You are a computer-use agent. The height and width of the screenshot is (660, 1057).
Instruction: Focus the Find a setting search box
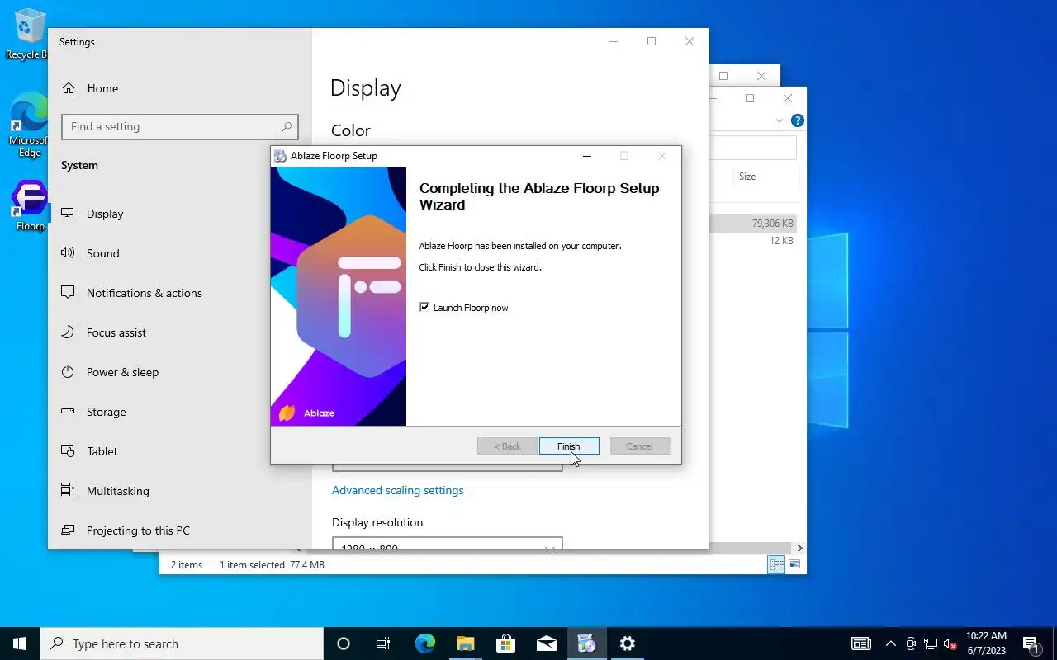pyautogui.click(x=180, y=127)
